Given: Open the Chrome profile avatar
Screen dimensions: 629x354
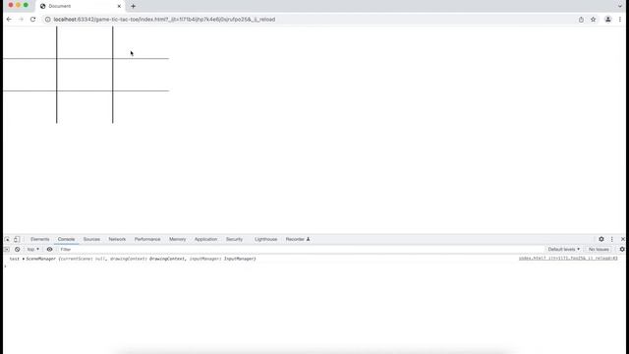Looking at the screenshot, I should pos(607,20).
